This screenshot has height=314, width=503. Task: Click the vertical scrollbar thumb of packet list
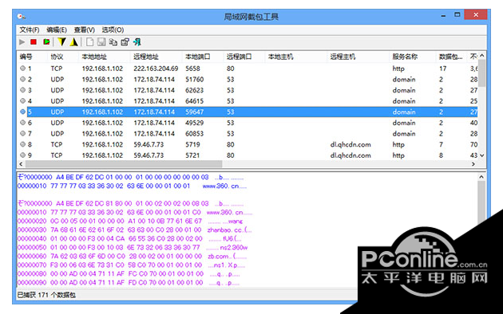pos(481,73)
